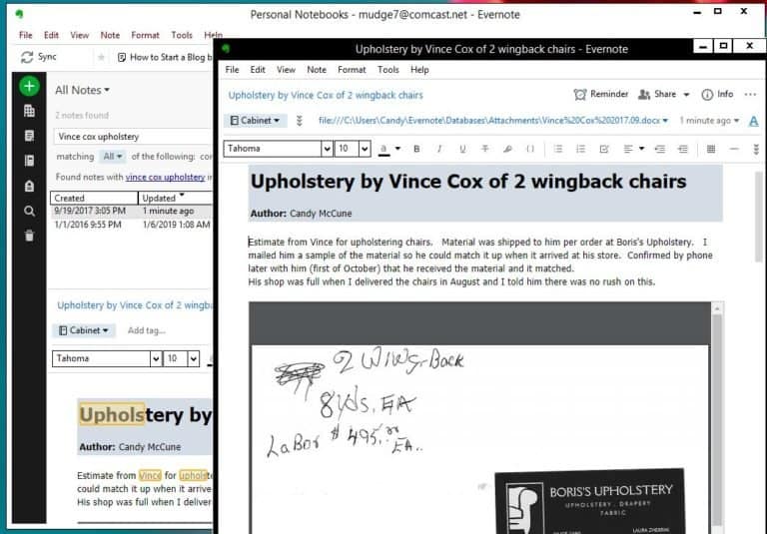Open the Tahoma font dropdown in main window
The width and height of the screenshot is (767, 534).
[156, 358]
